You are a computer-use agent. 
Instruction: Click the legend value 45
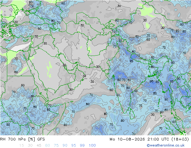[39, 146]
